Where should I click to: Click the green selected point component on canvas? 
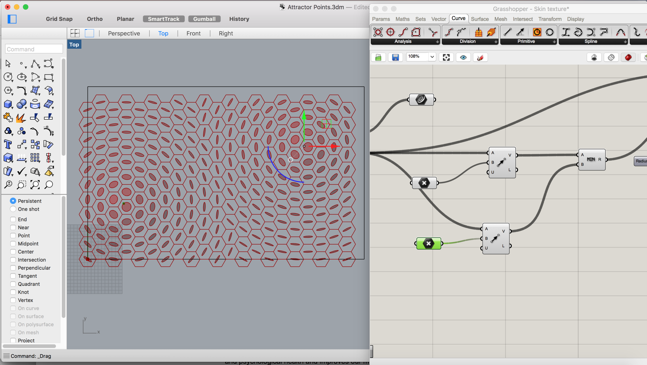click(429, 243)
